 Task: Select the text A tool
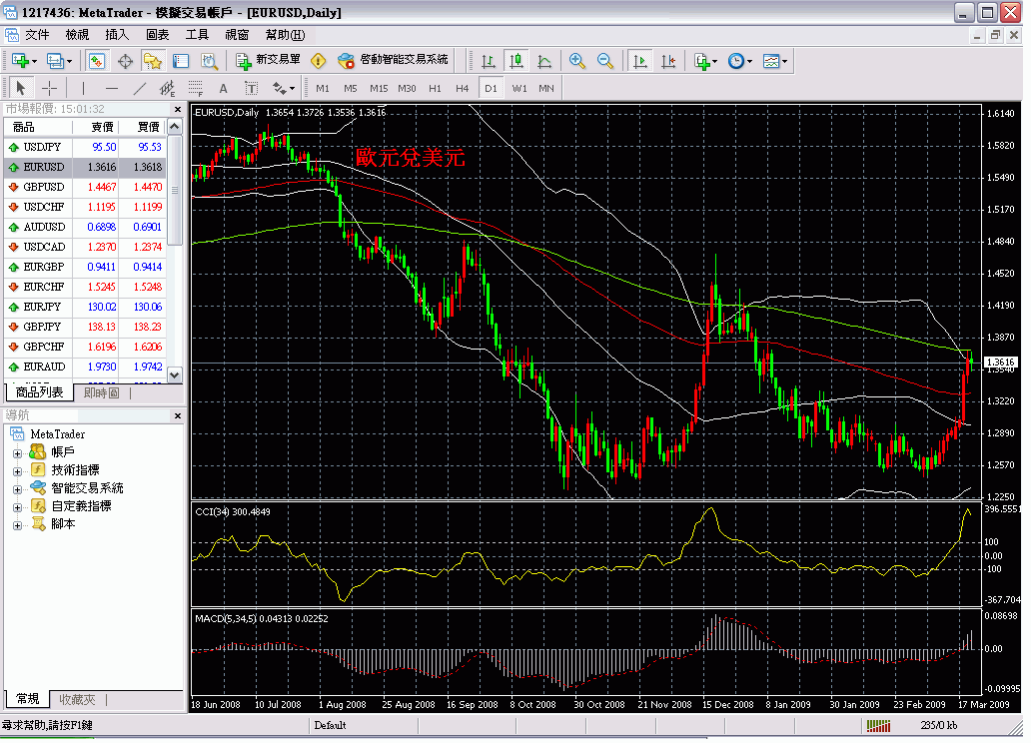223,88
